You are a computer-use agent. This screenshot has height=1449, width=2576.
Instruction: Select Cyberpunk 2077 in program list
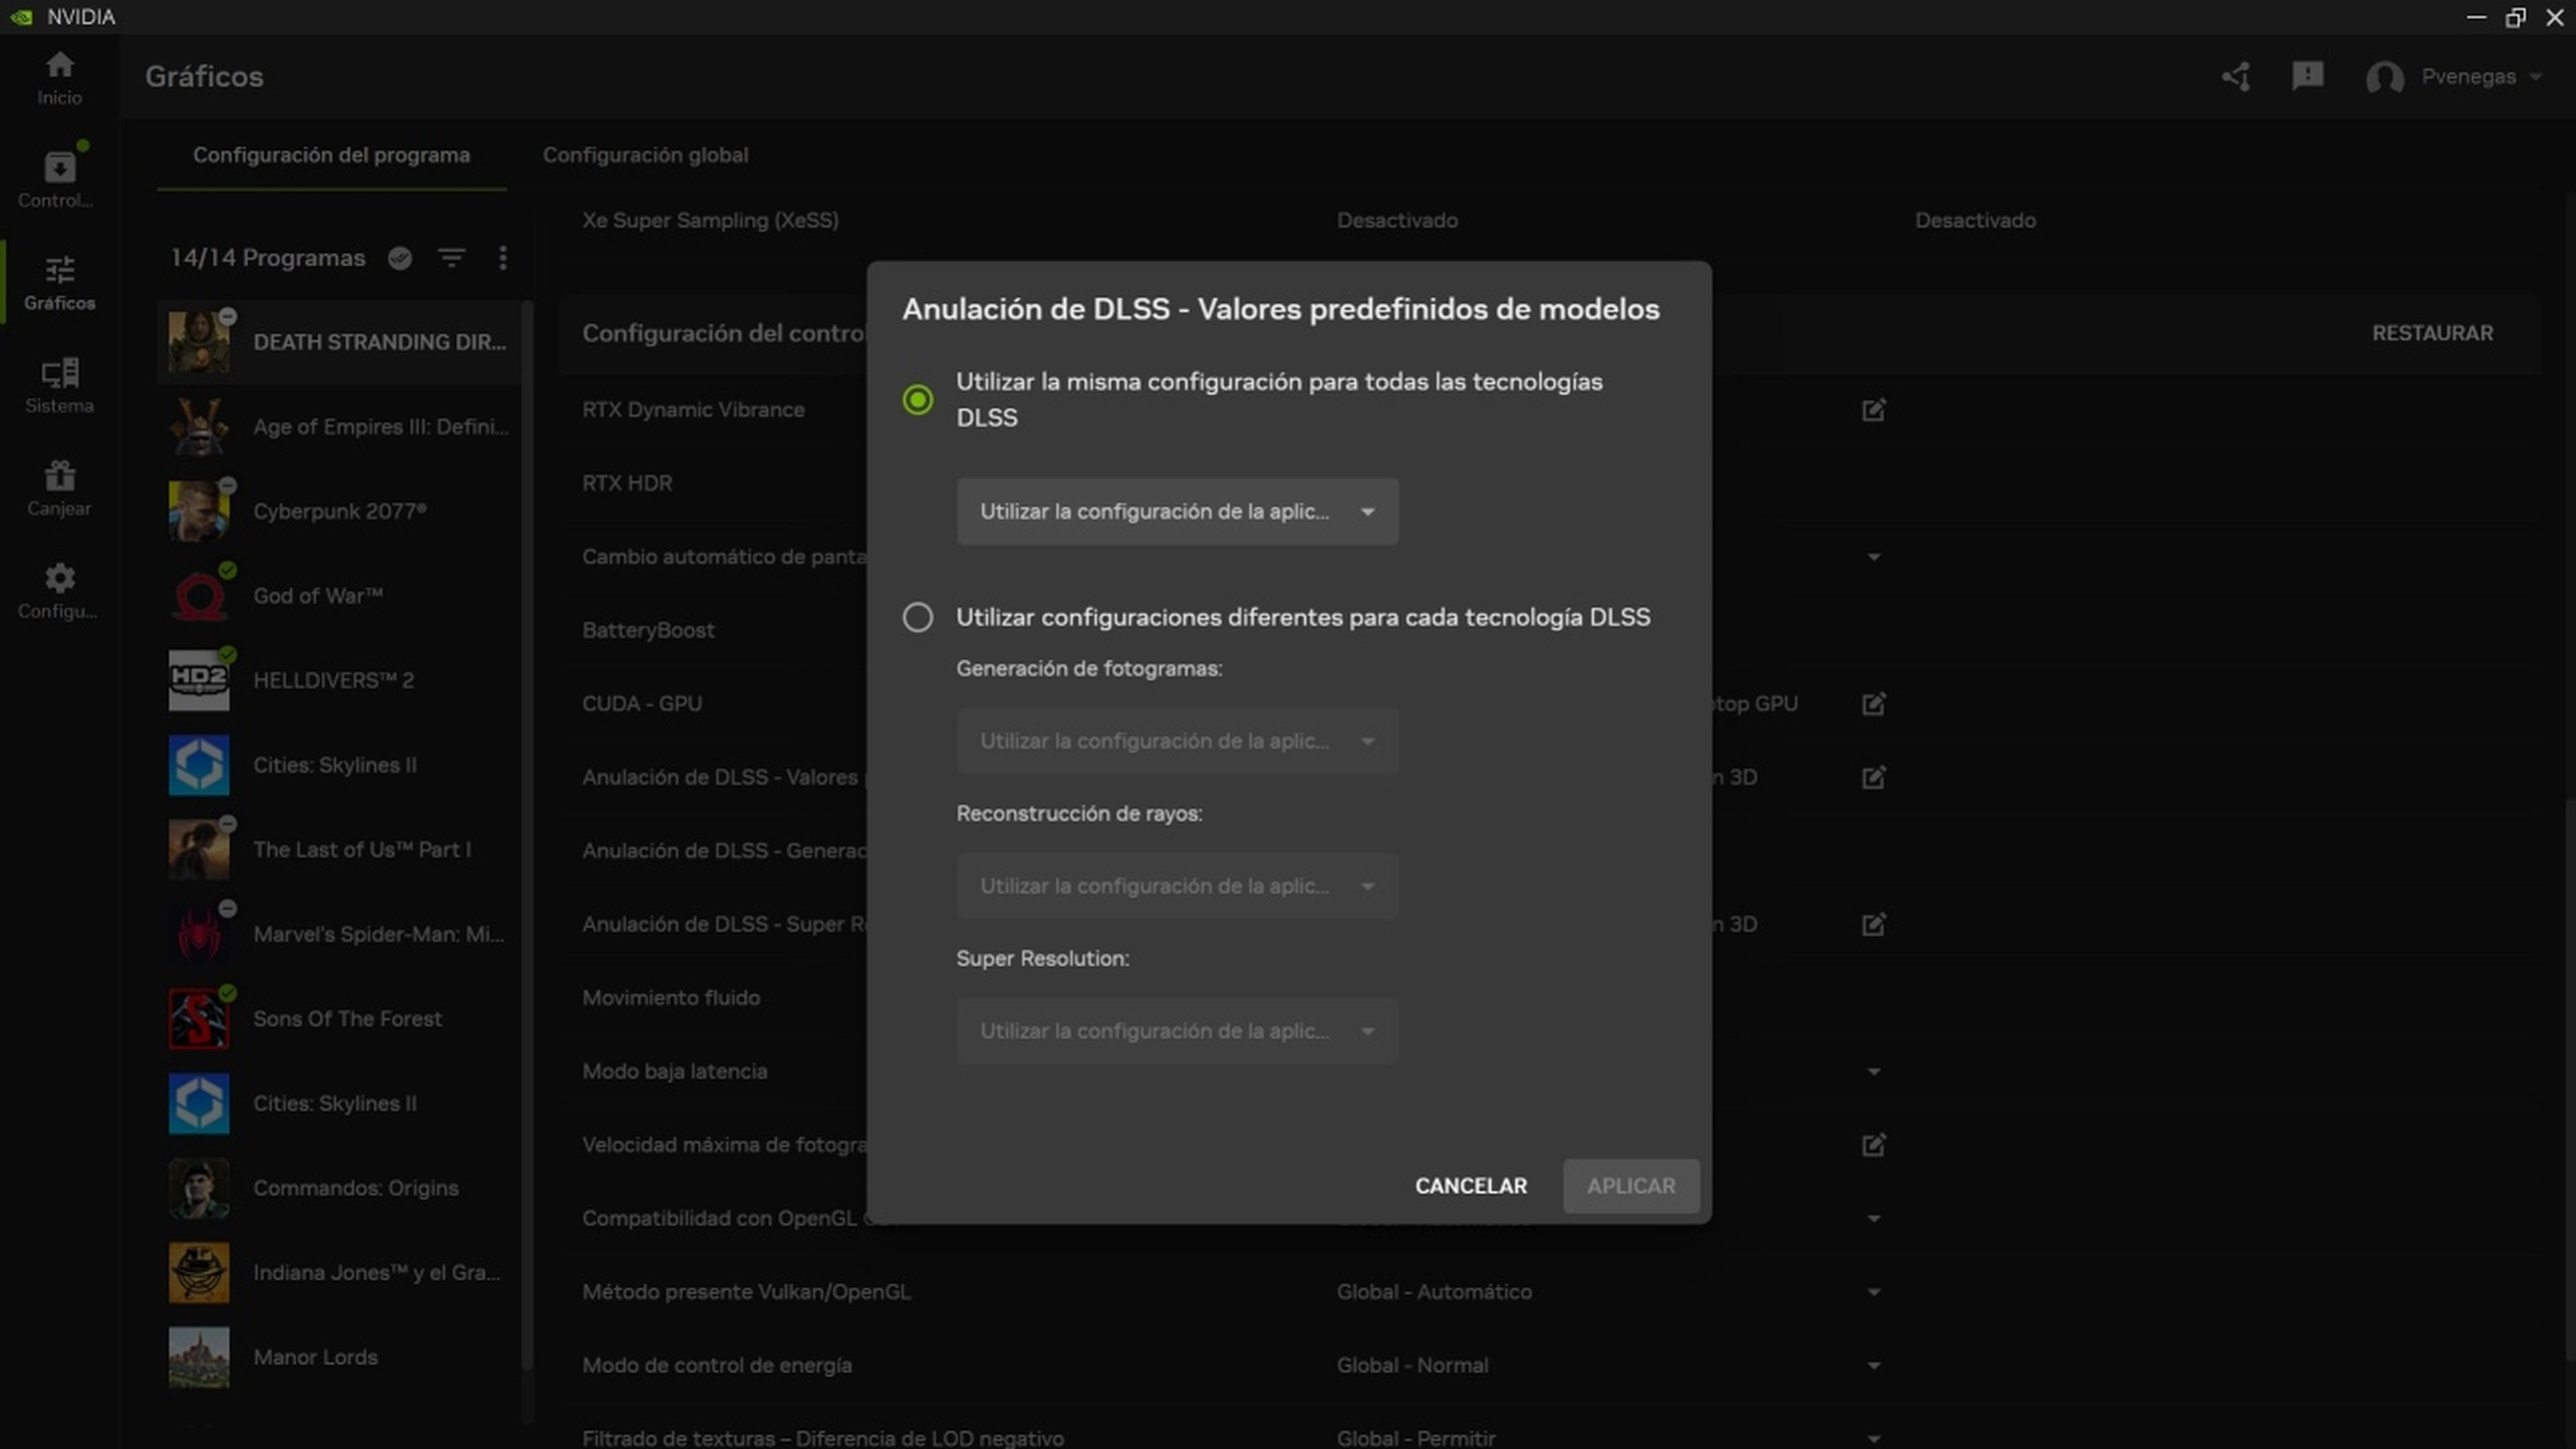tap(340, 511)
